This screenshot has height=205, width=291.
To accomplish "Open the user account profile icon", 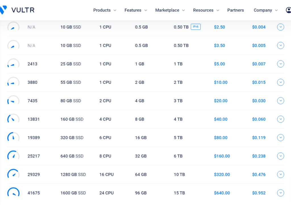I will (x=288, y=10).
